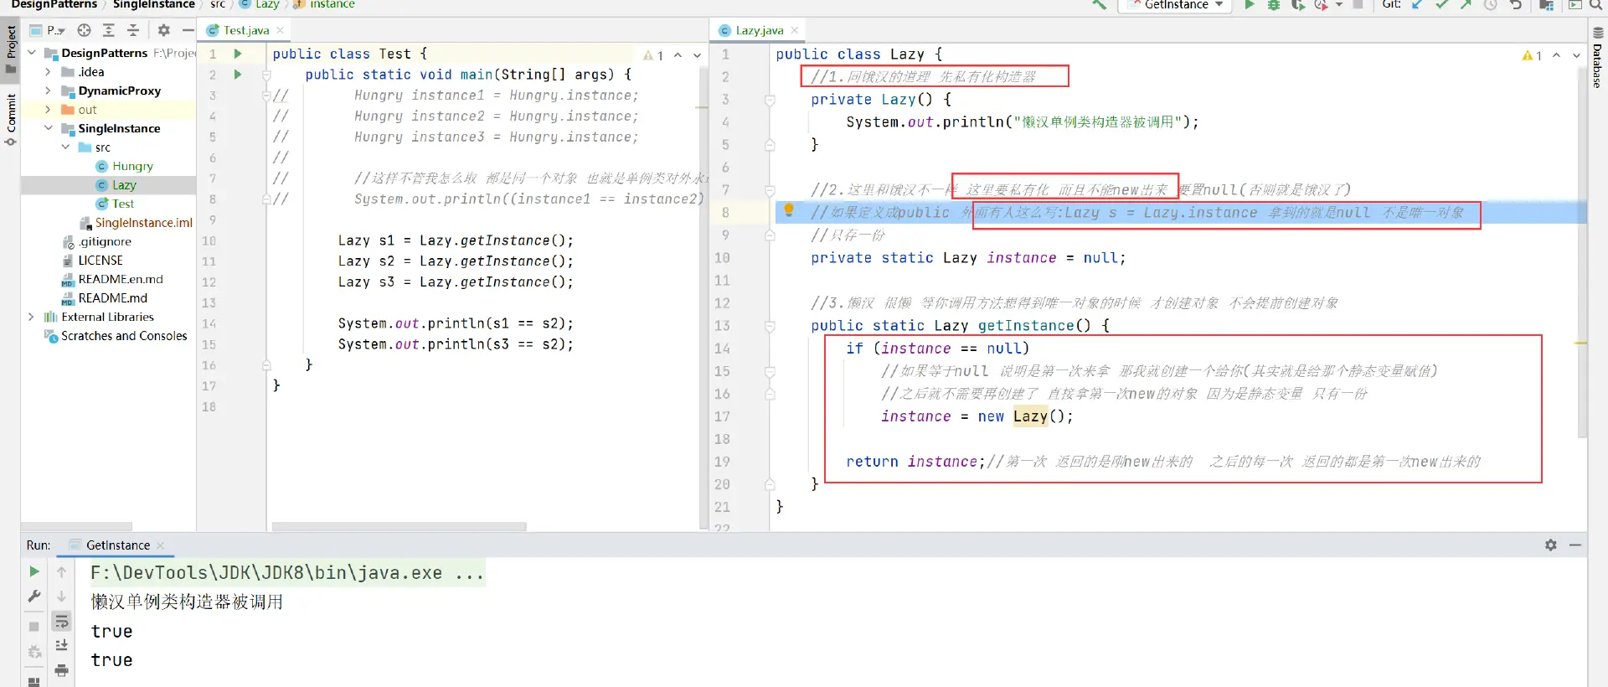
Task: Click the Git push arrow icon
Action: 1466,5
